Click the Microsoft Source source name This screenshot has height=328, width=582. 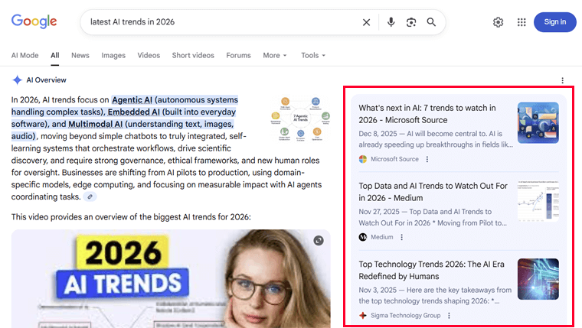pyautogui.click(x=394, y=159)
